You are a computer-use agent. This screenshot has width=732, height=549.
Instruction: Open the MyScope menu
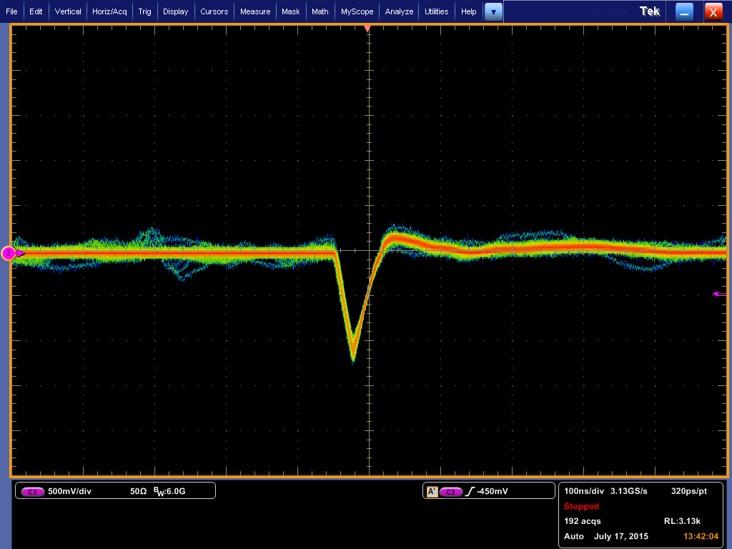point(356,11)
